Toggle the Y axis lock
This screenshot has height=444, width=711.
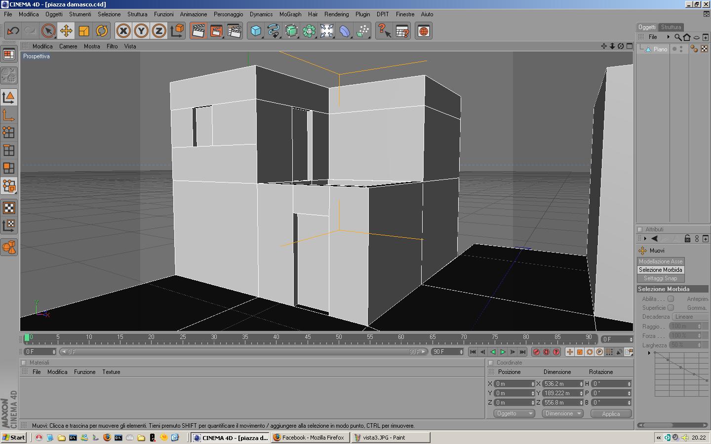tap(141, 31)
